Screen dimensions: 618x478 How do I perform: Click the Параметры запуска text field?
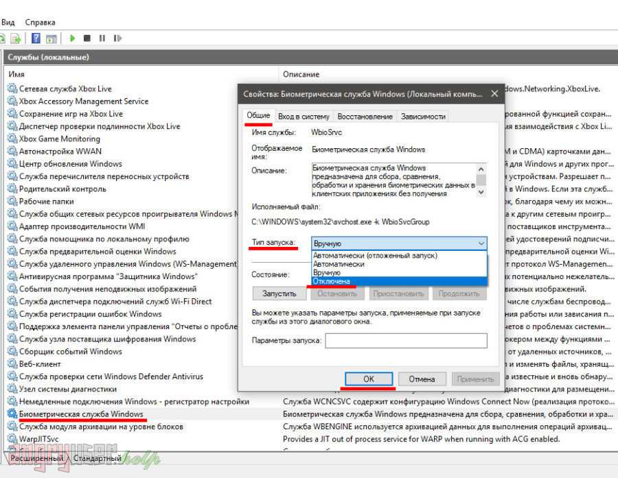point(406,341)
